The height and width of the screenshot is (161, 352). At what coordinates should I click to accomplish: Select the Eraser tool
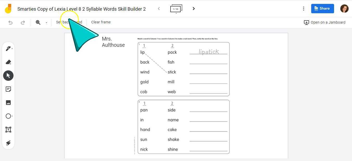click(x=8, y=62)
